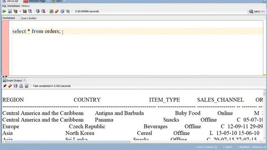Screen dimensions: 267x150
Task: Click the panel collapse arrows above Script Output
Action: pyautogui.click(x=5, y=77)
